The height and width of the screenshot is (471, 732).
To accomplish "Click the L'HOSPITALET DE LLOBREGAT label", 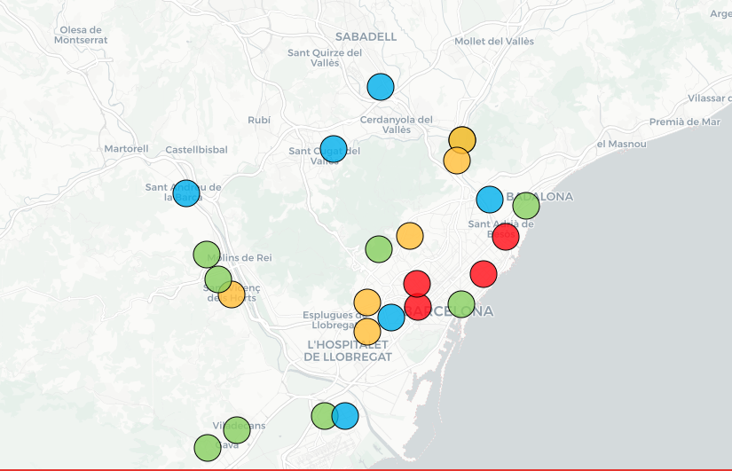I will [x=348, y=350].
